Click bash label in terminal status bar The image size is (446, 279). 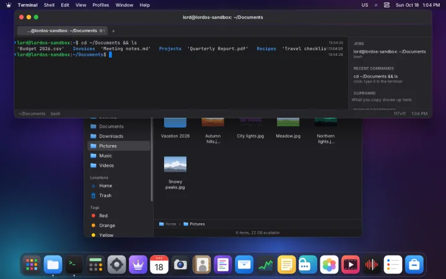tap(56, 113)
